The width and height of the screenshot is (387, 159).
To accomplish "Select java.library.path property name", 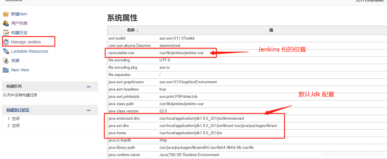I will pyautogui.click(x=122, y=147).
